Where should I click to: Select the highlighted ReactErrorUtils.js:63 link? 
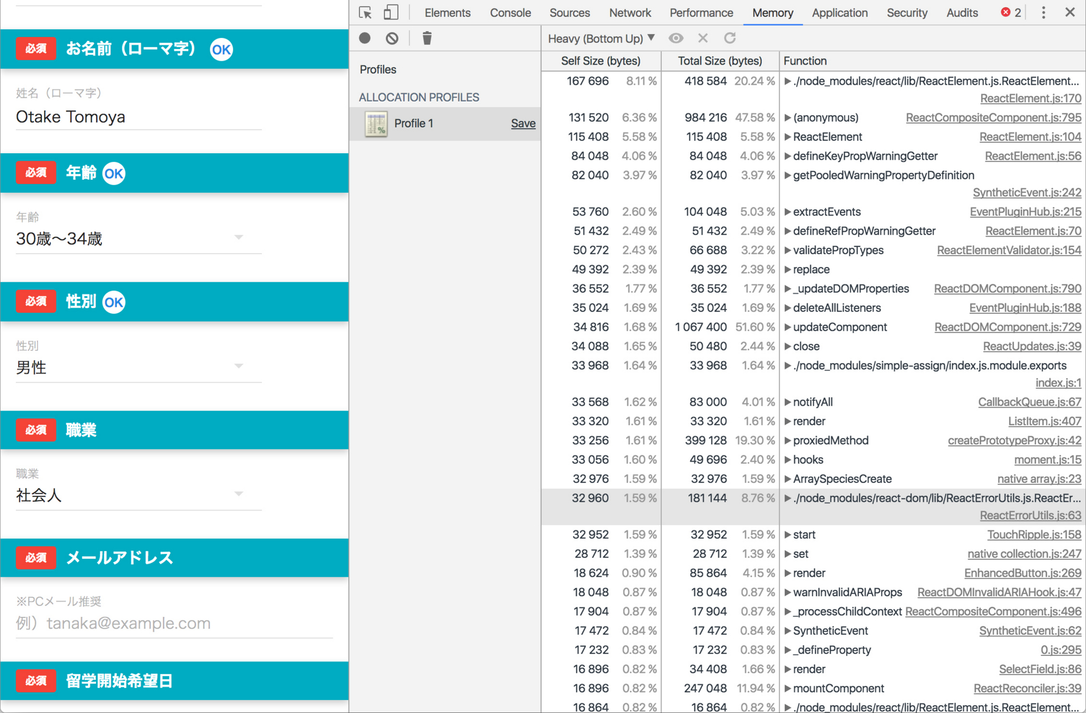pos(1030,515)
